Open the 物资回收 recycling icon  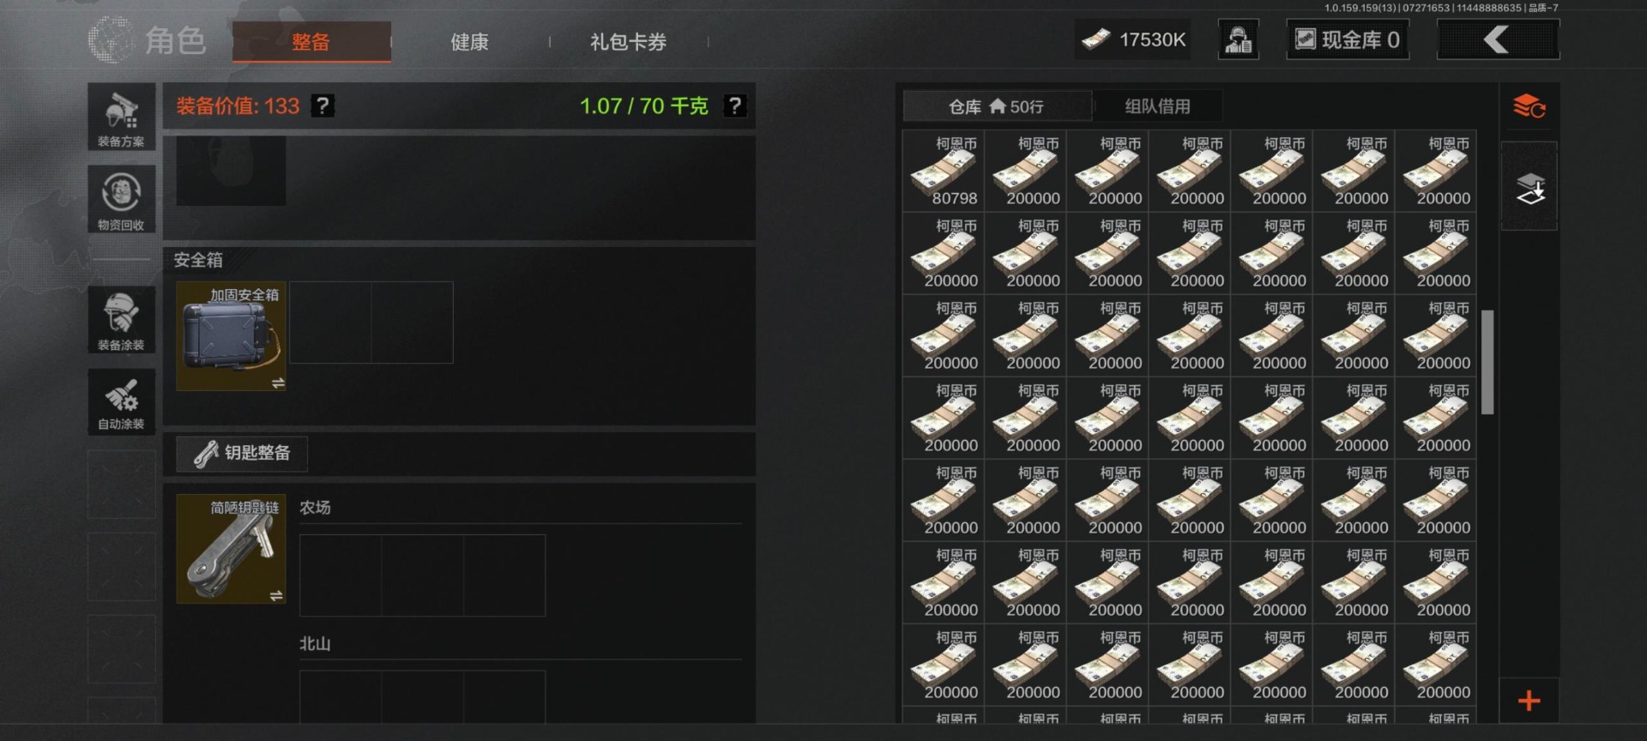pyautogui.click(x=121, y=200)
